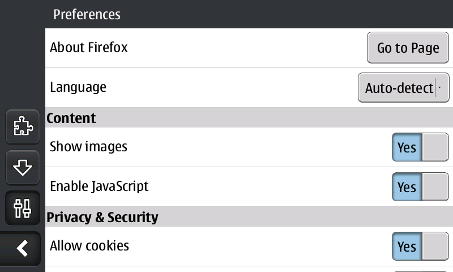Go back using the left chevron
Image resolution: width=453 pixels, height=272 pixels.
pyautogui.click(x=20, y=249)
